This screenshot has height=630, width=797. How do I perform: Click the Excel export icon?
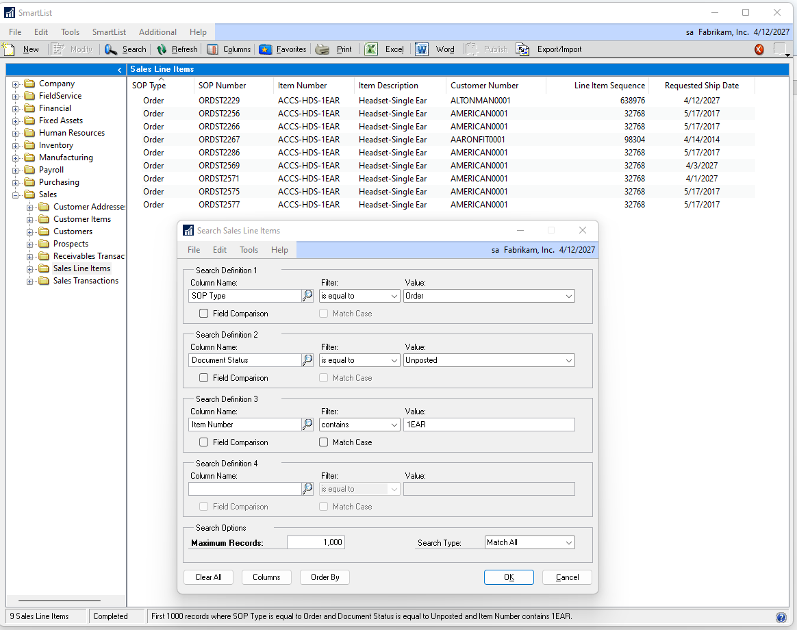[371, 49]
